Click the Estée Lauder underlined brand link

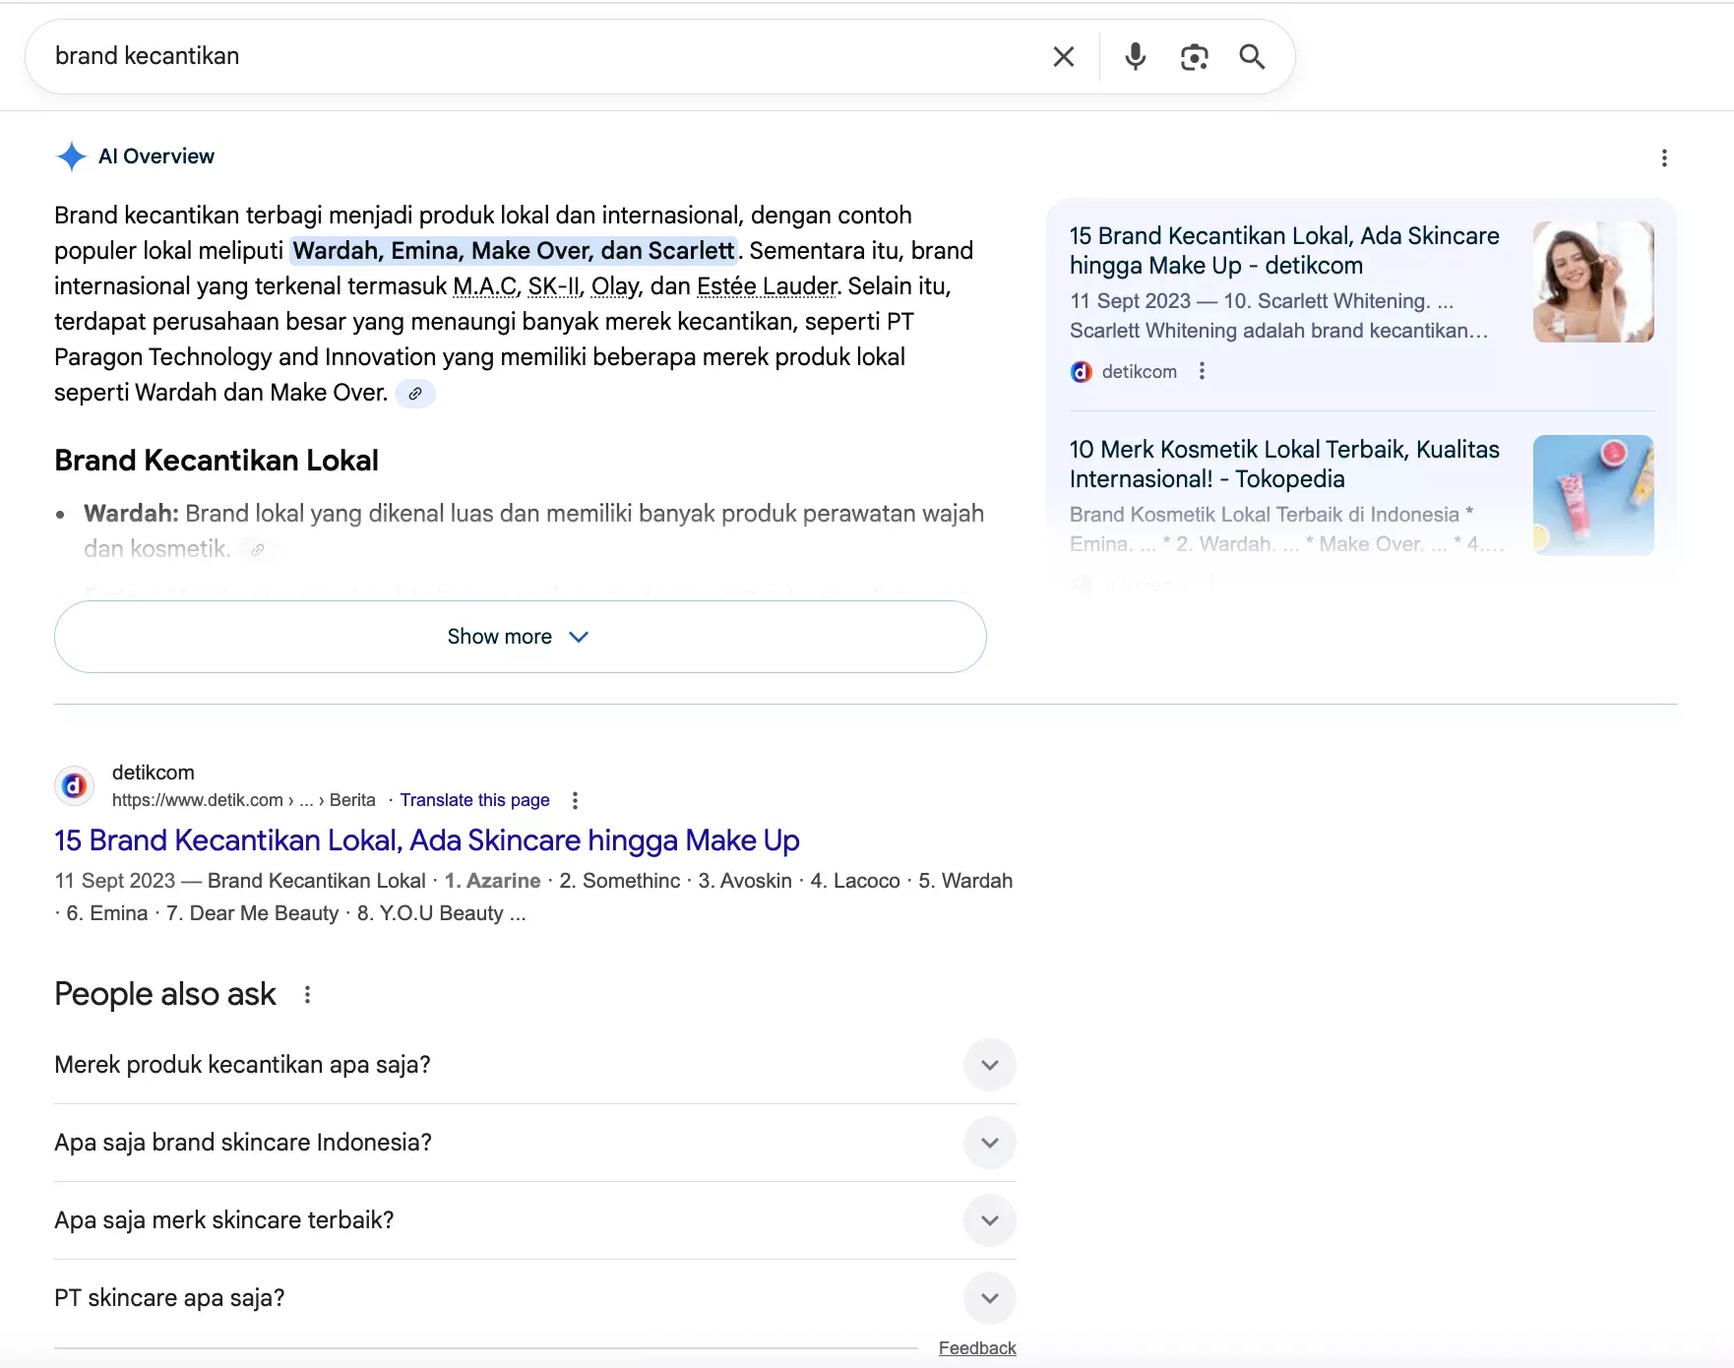point(767,286)
